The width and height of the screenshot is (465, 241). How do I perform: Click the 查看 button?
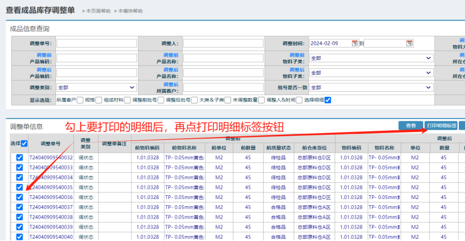(410, 126)
